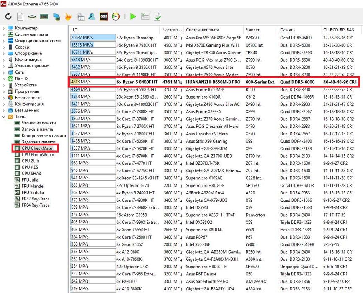The height and width of the screenshot is (293, 363).
Task: Click the 26637 MP/s result bar
Action: [93, 38]
